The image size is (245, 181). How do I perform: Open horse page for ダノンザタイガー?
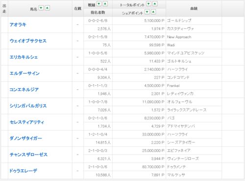[x=26, y=138]
